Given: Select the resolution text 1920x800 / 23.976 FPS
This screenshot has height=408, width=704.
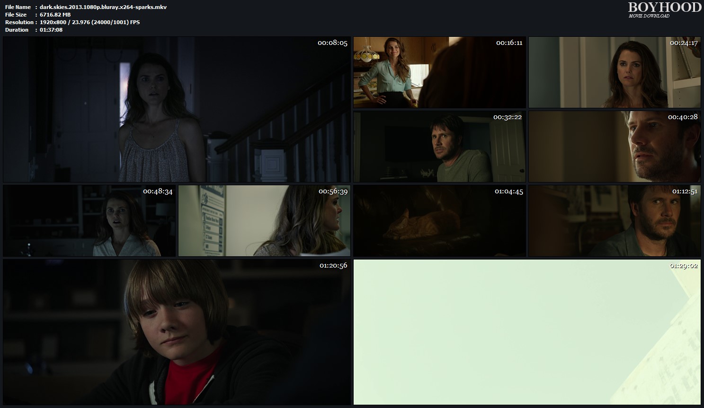Looking at the screenshot, I should [x=90, y=22].
